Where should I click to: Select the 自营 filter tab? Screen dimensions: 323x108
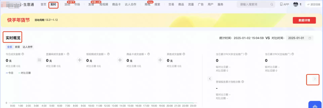[x=17, y=47]
